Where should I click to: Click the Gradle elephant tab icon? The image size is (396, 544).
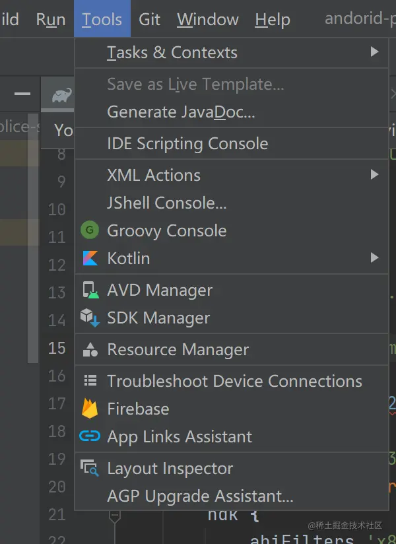pos(61,96)
